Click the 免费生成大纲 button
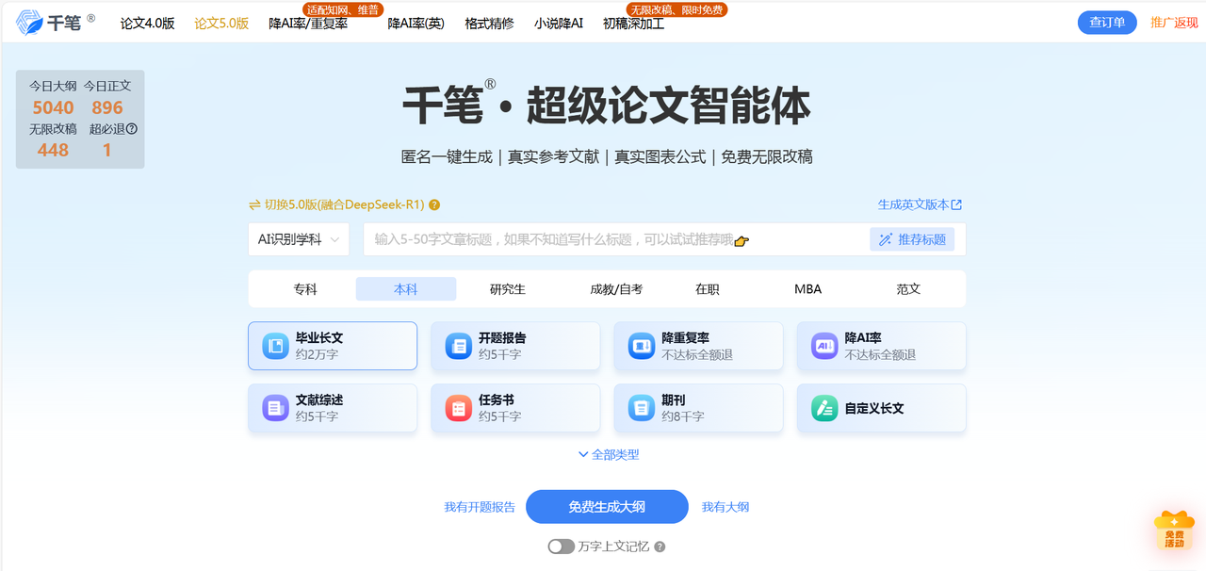This screenshot has width=1206, height=571. point(607,507)
